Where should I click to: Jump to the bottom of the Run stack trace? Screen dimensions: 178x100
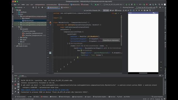point(18,81)
